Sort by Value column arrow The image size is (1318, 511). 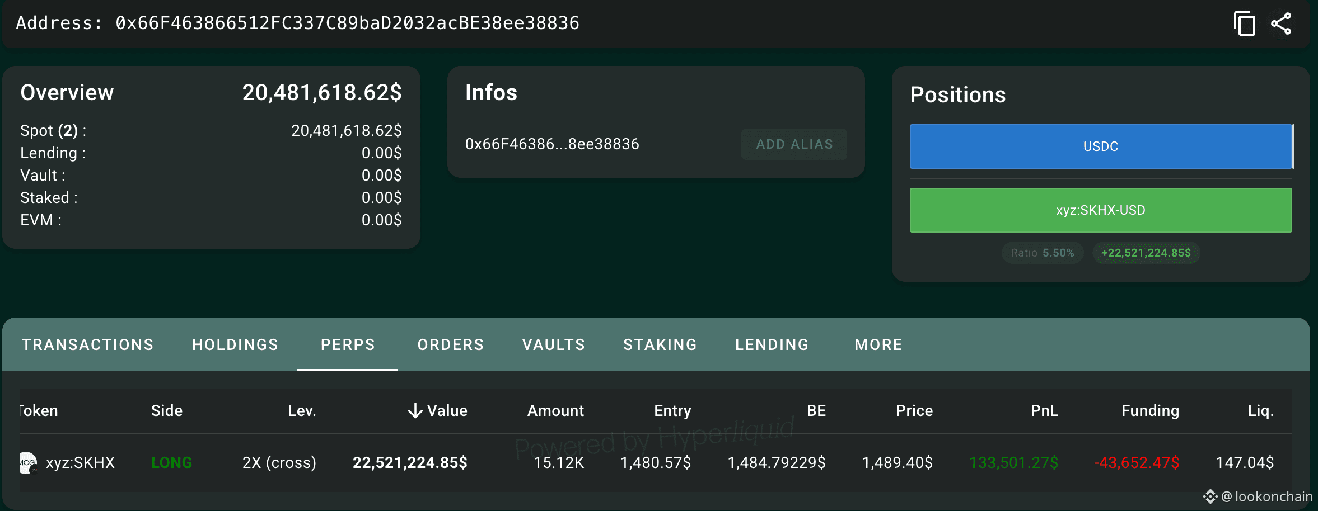click(x=415, y=411)
